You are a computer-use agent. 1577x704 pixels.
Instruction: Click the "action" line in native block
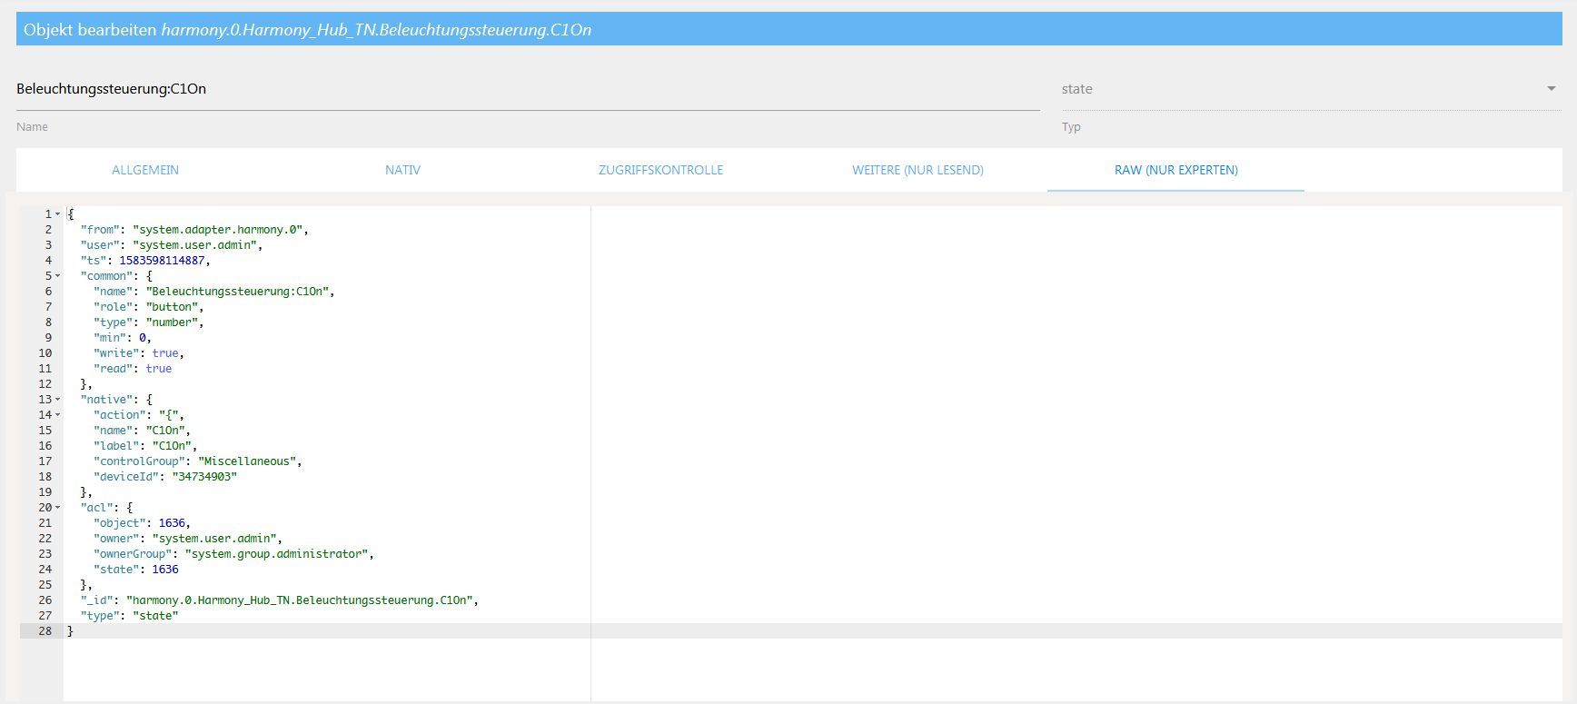click(x=139, y=415)
